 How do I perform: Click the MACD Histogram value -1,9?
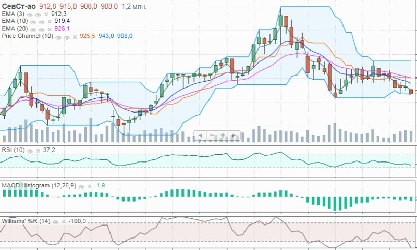pos(100,186)
